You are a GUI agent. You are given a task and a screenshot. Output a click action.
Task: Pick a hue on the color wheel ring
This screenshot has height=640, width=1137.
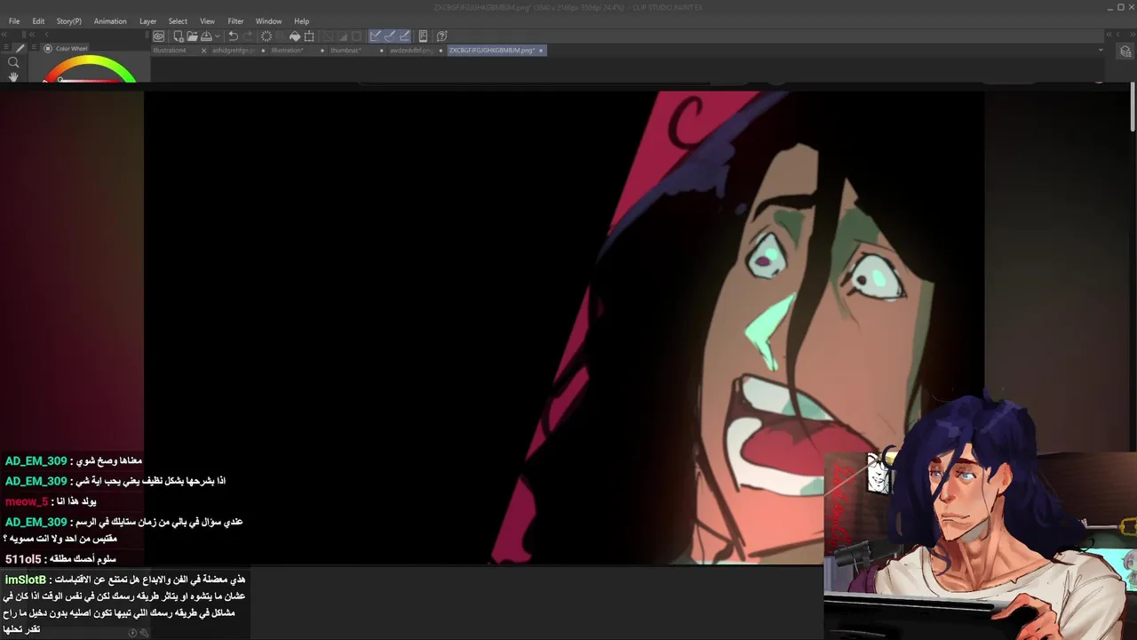pos(89,60)
